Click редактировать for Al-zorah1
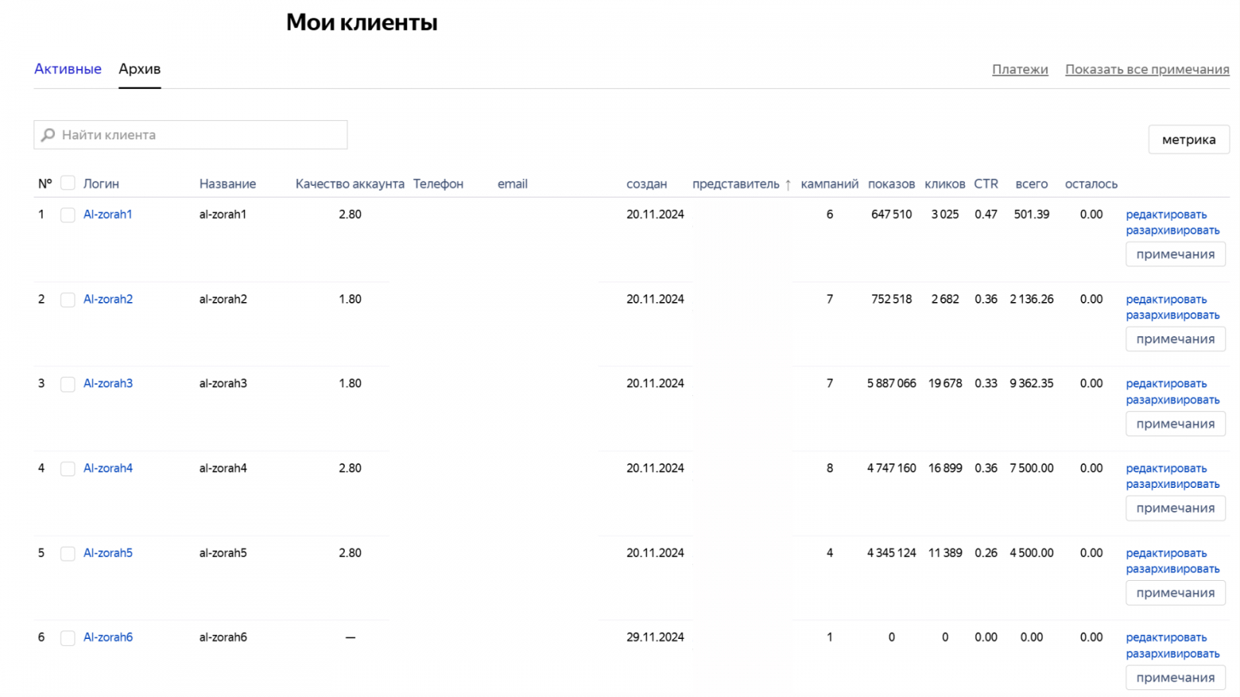Screen dimensions: 1240x697 (1166, 215)
